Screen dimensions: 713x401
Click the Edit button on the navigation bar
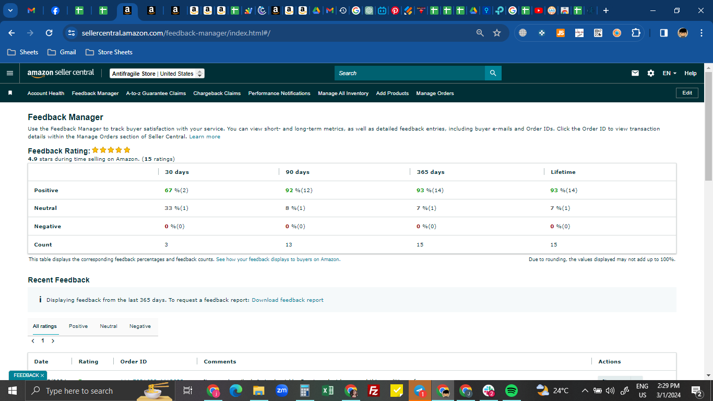tap(687, 93)
